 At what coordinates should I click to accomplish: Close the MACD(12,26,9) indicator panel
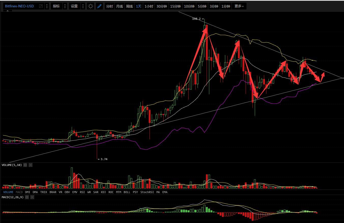click(x=32, y=197)
